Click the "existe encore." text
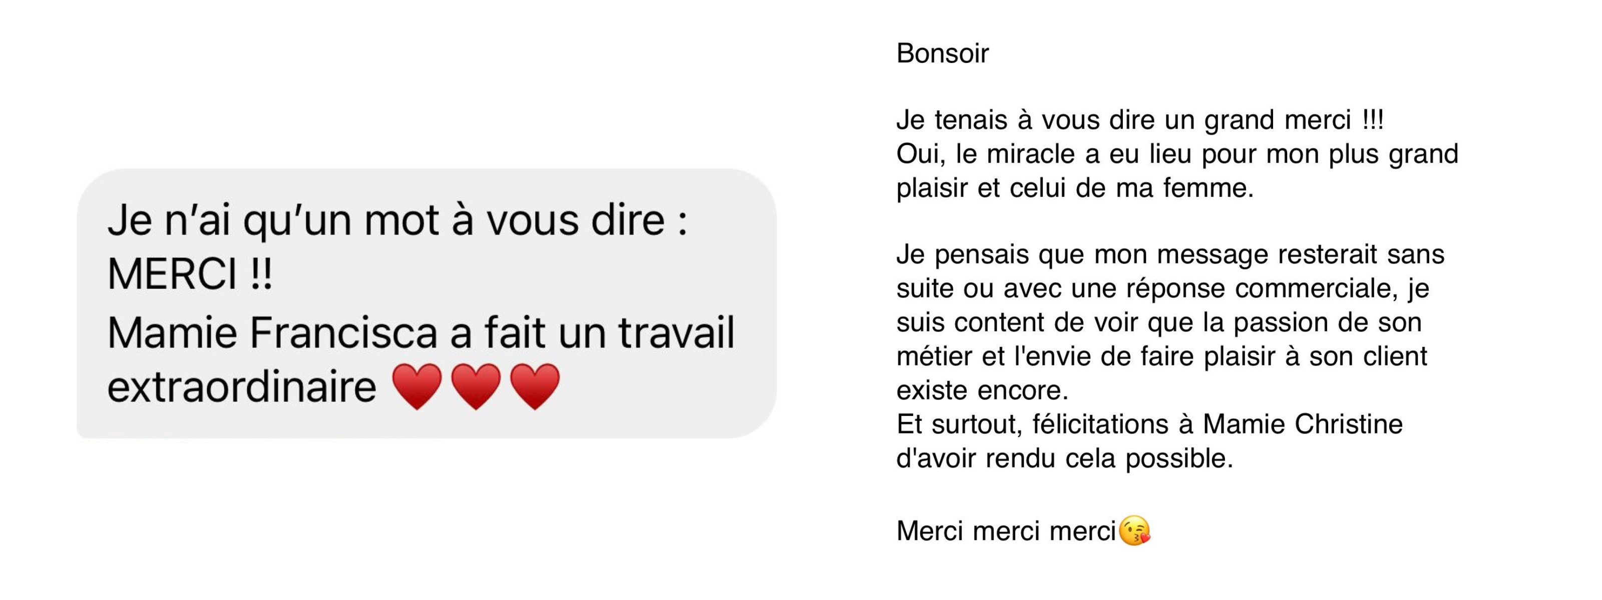Viewport: 1602px width, 600px height. pos(982,390)
